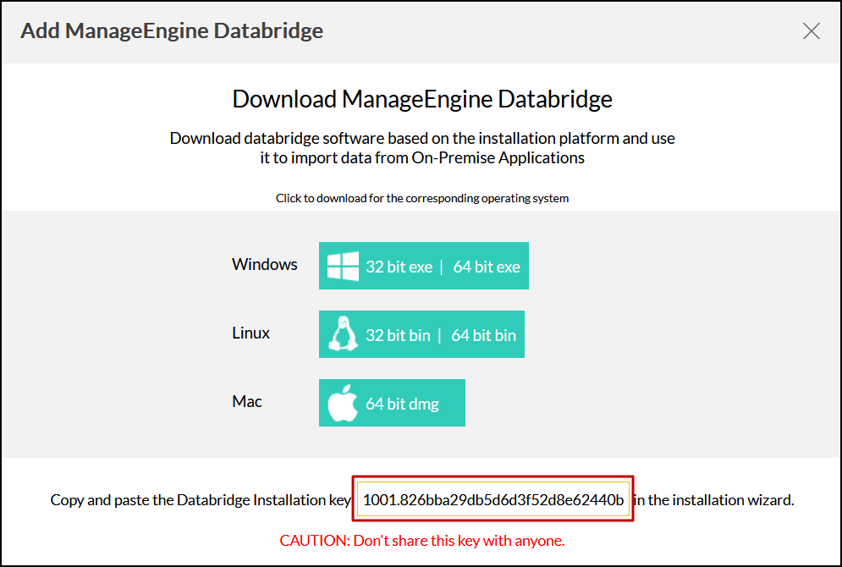Image resolution: width=842 pixels, height=567 pixels.
Task: Click the Apple logo icon
Action: pyautogui.click(x=343, y=404)
